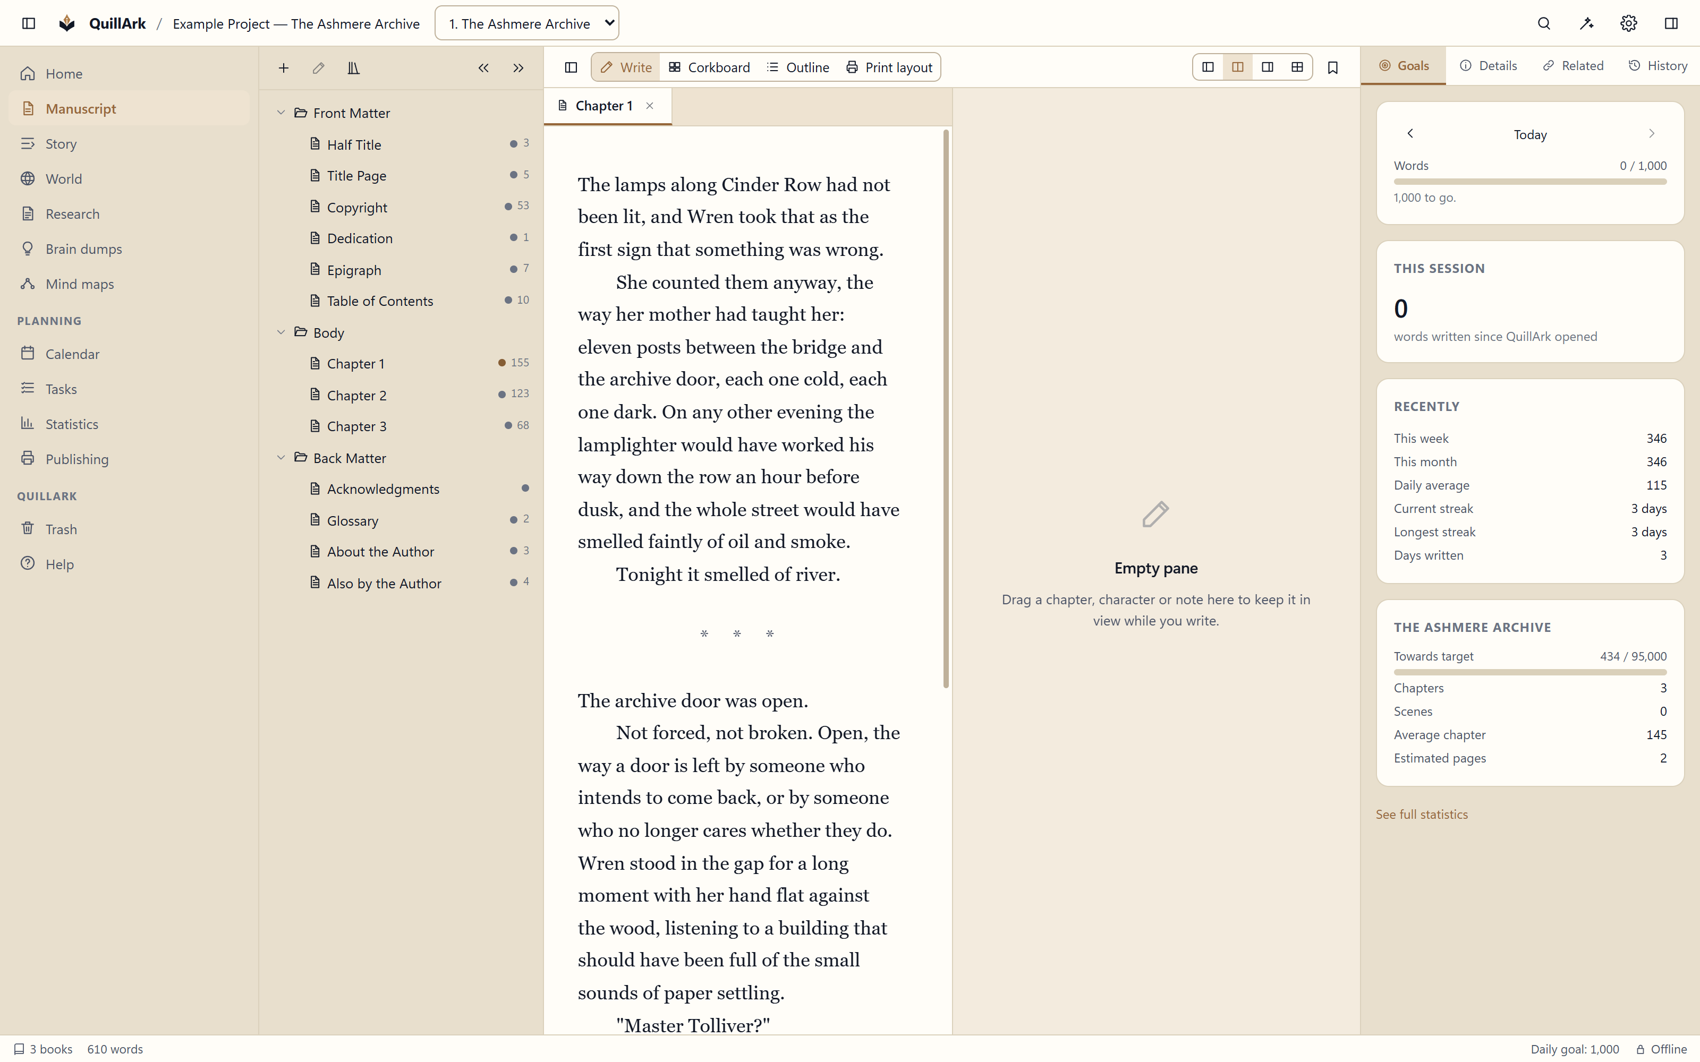The image size is (1700, 1062).
Task: Open settings gear icon
Action: [1628, 23]
